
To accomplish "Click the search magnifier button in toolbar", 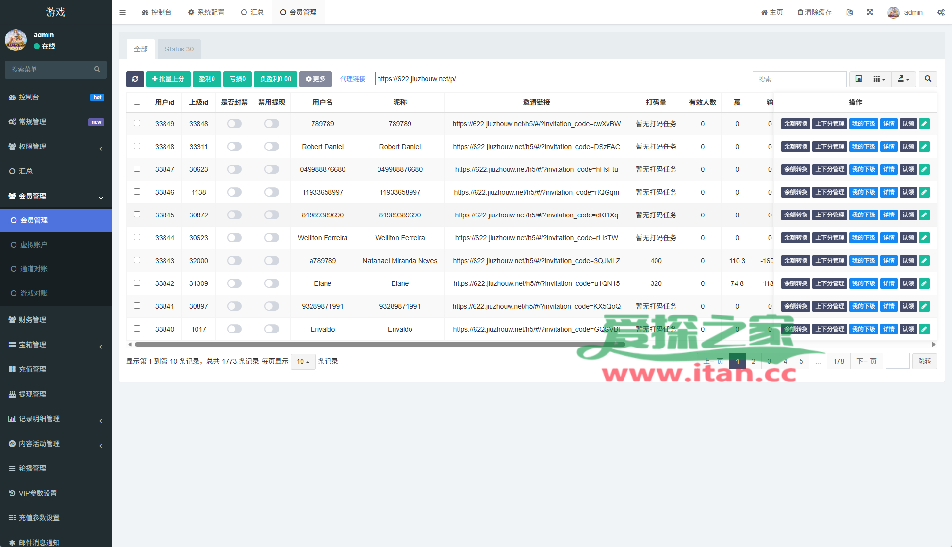I will [928, 79].
